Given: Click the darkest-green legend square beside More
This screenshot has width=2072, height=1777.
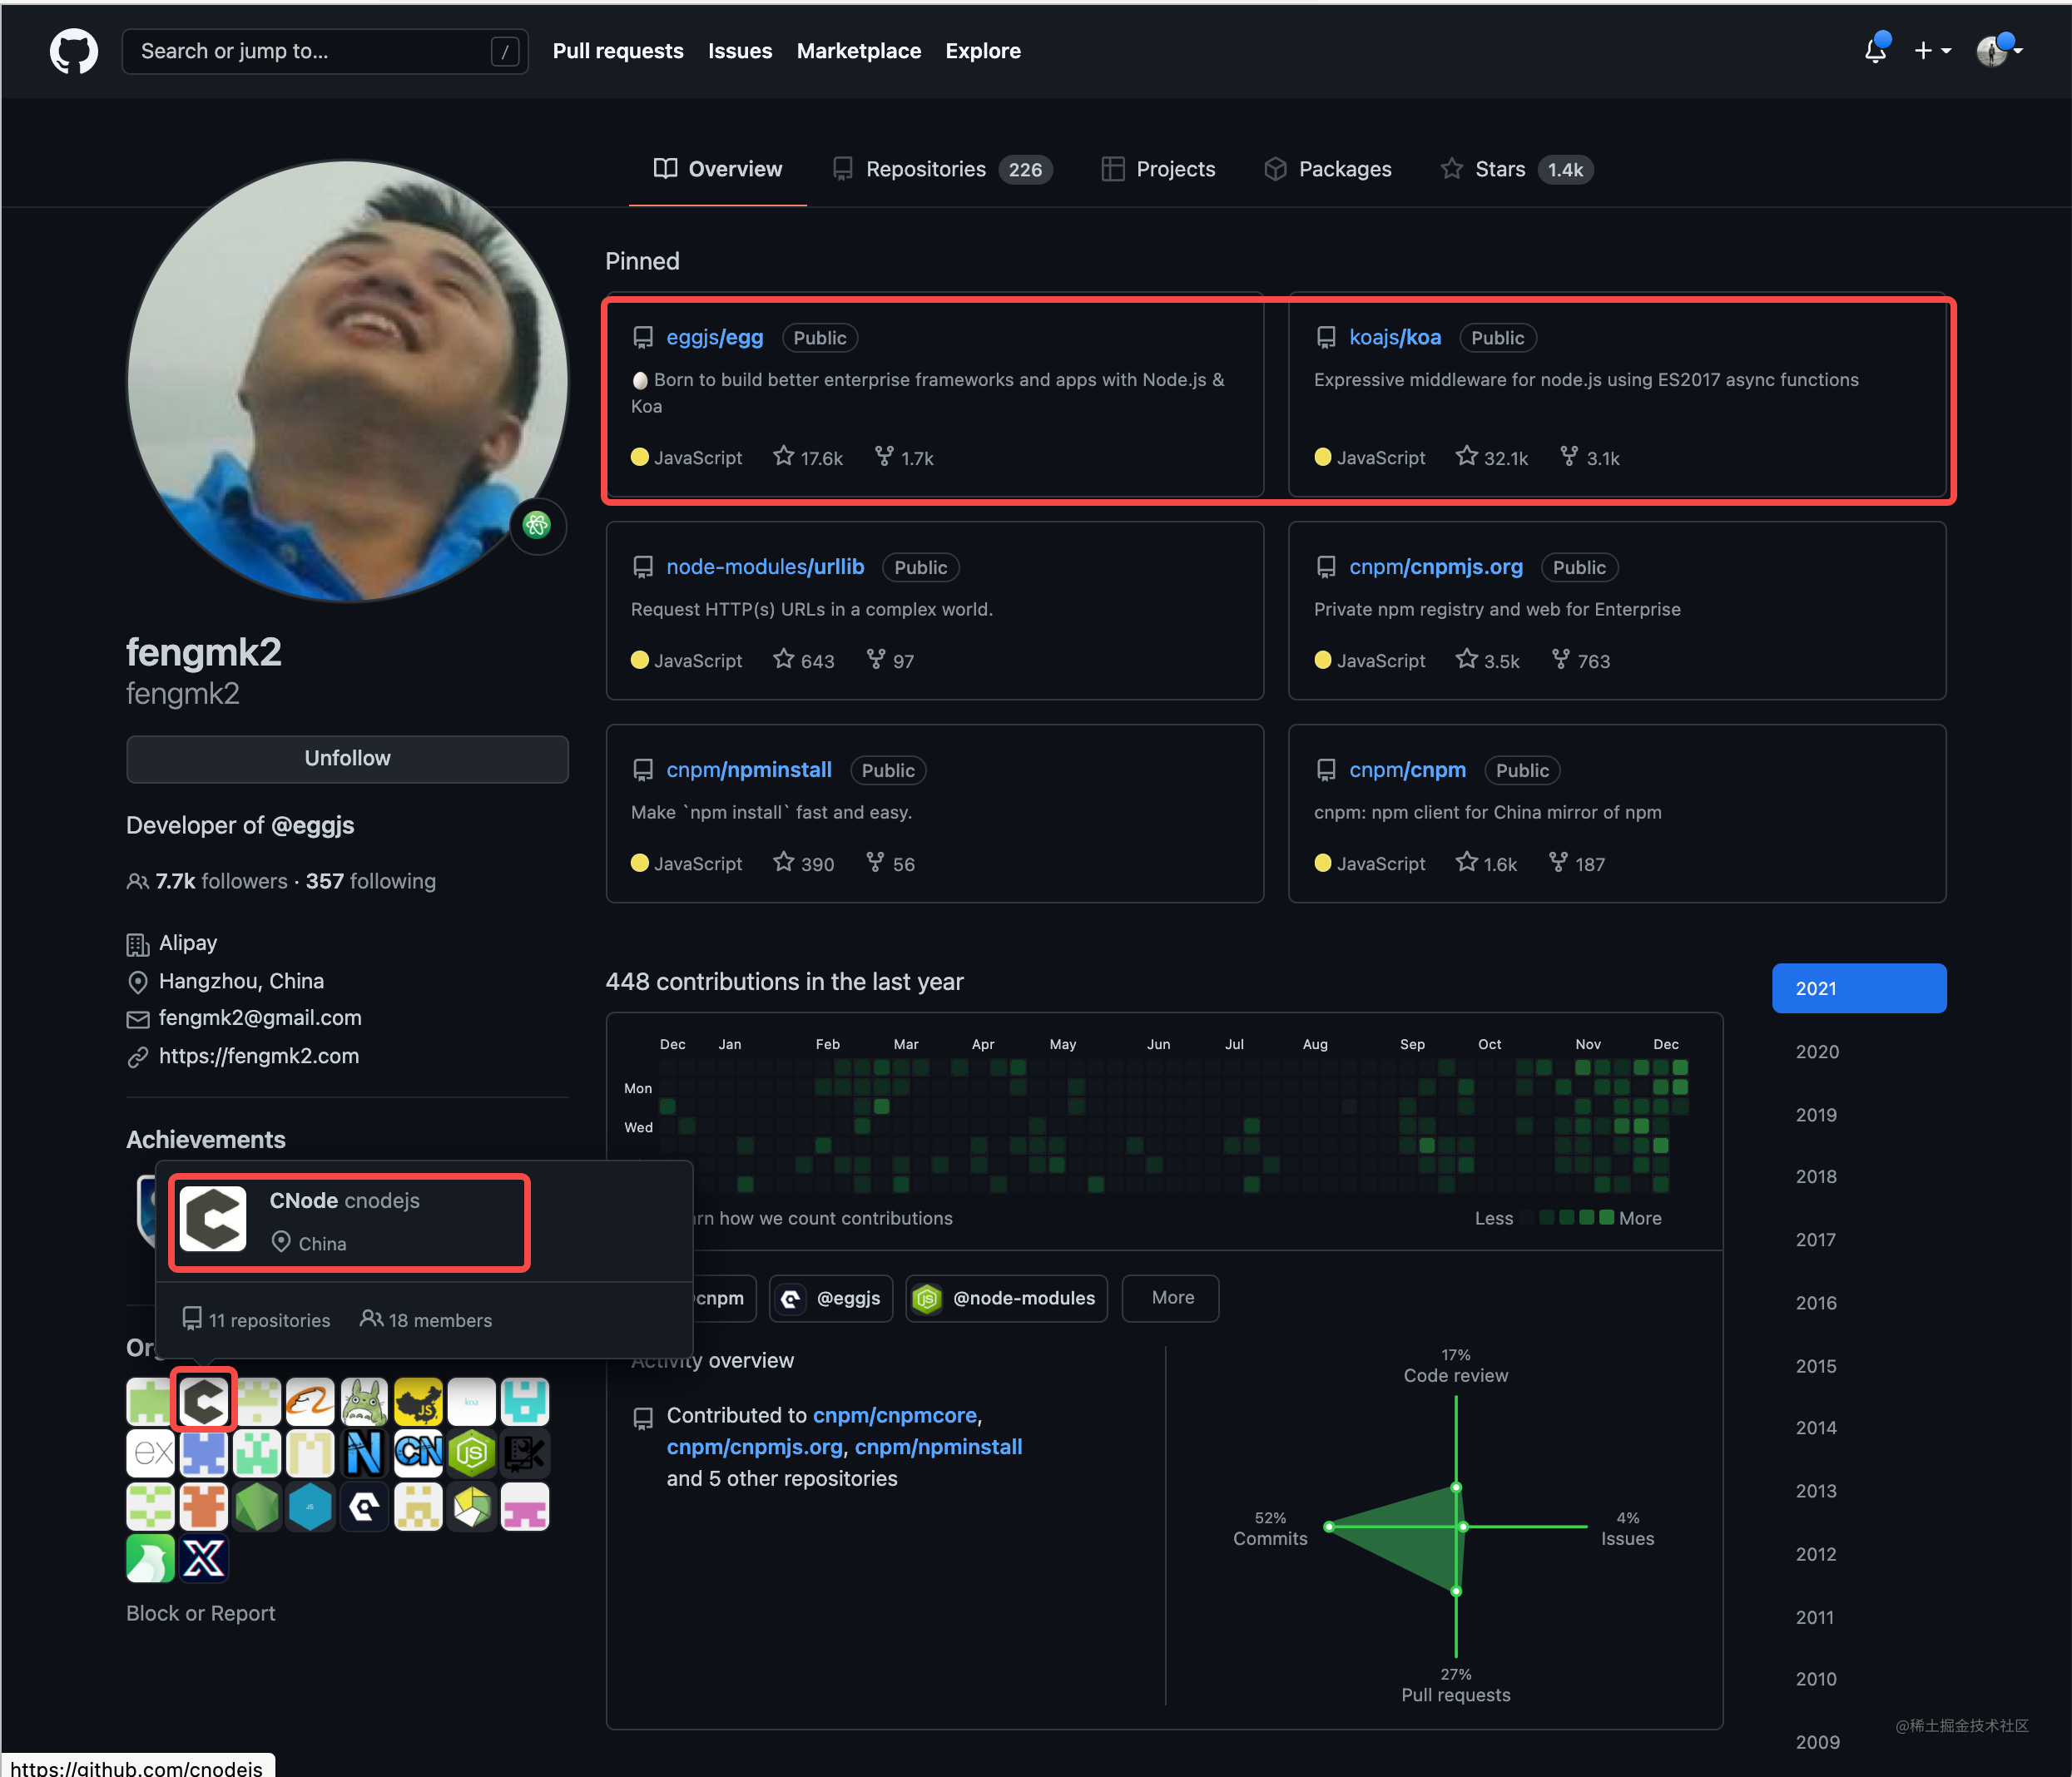Looking at the screenshot, I should 1606,1217.
